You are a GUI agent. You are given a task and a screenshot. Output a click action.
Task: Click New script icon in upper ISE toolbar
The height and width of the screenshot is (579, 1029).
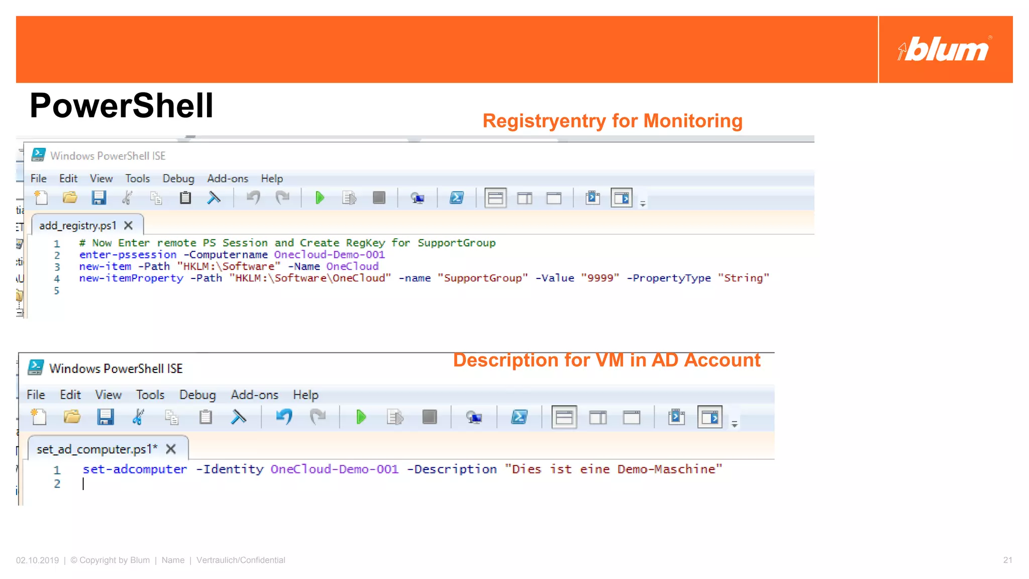point(41,198)
